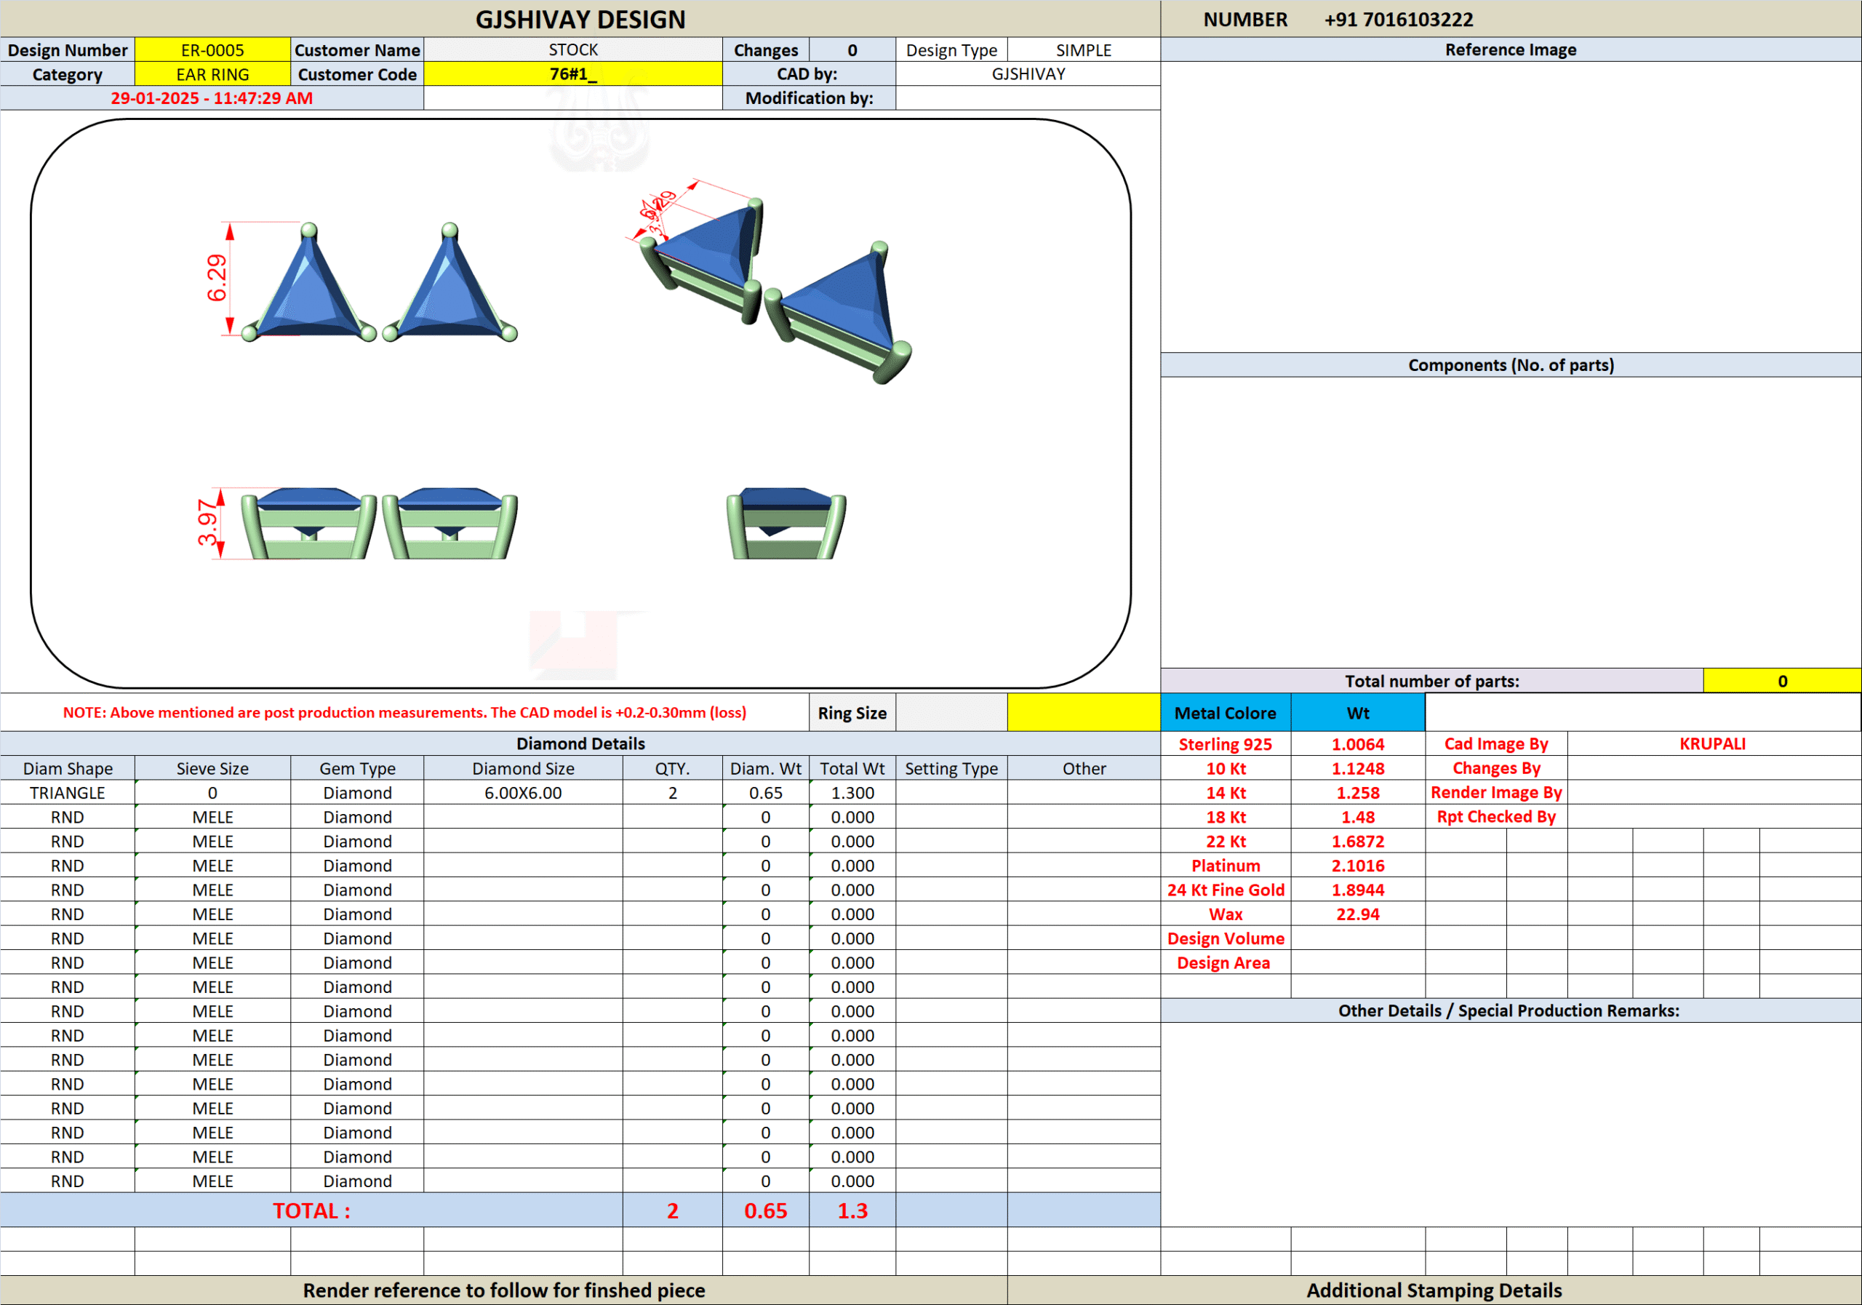Viewport: 1862px width, 1305px height.
Task: Select the yellow Customer Code 76#1_ cell
Action: tap(572, 73)
